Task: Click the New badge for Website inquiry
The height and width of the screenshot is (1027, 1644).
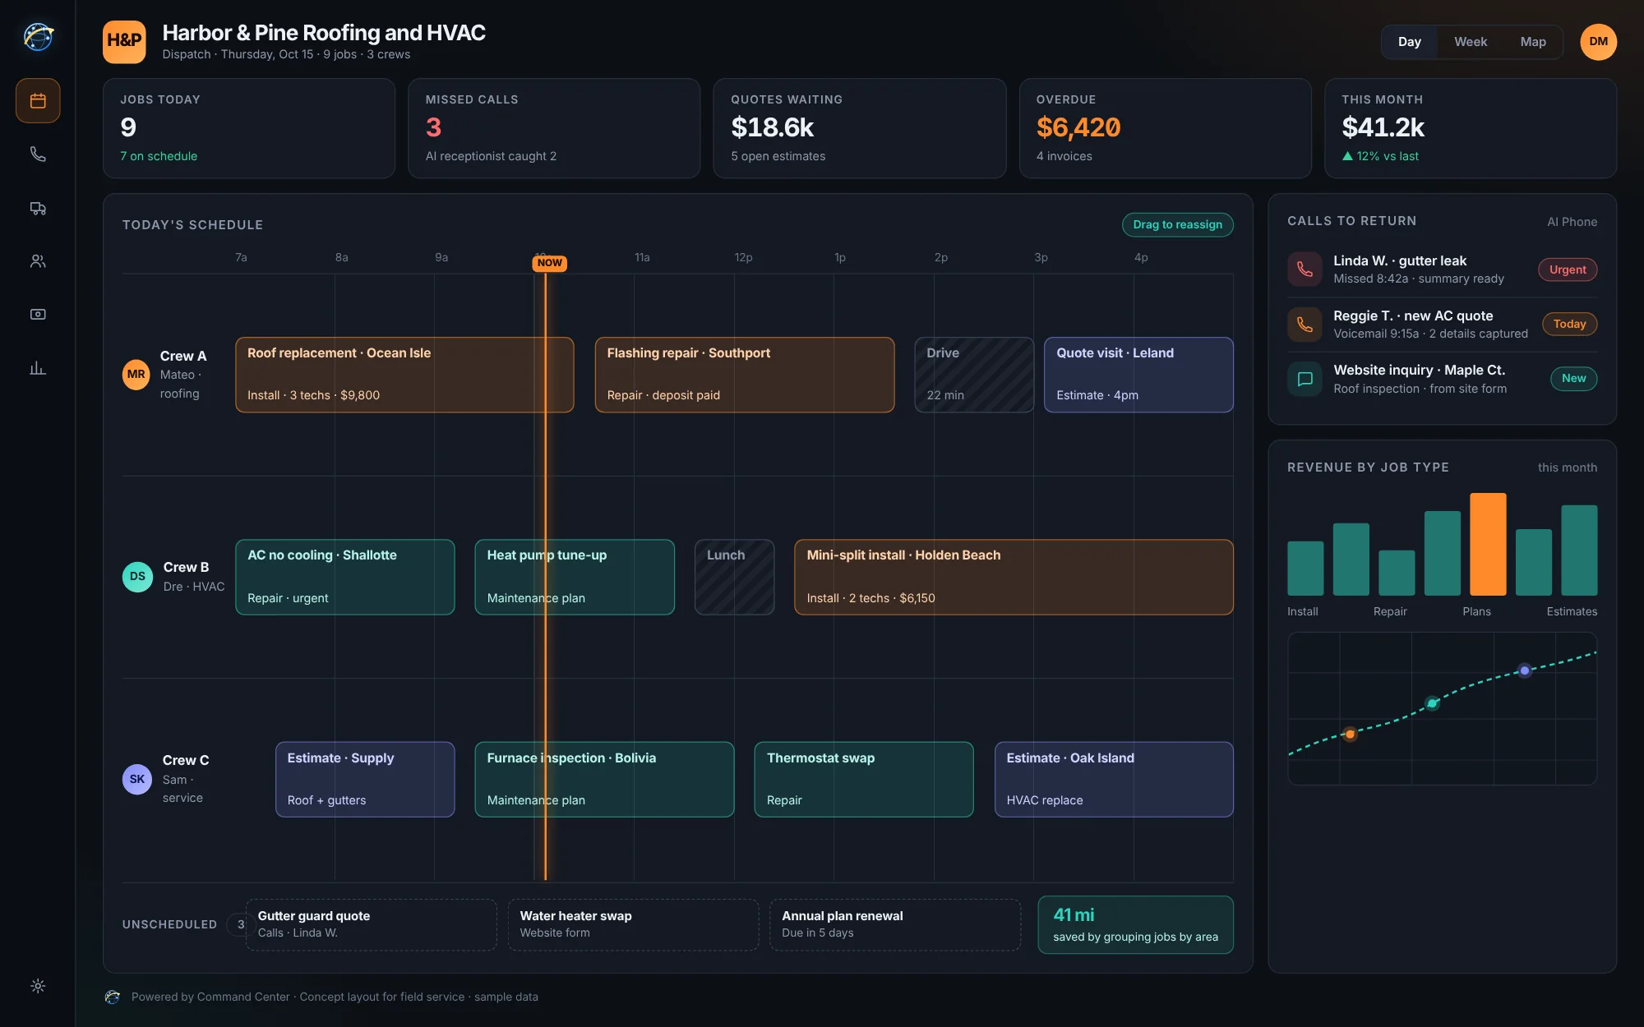Action: click(1573, 378)
